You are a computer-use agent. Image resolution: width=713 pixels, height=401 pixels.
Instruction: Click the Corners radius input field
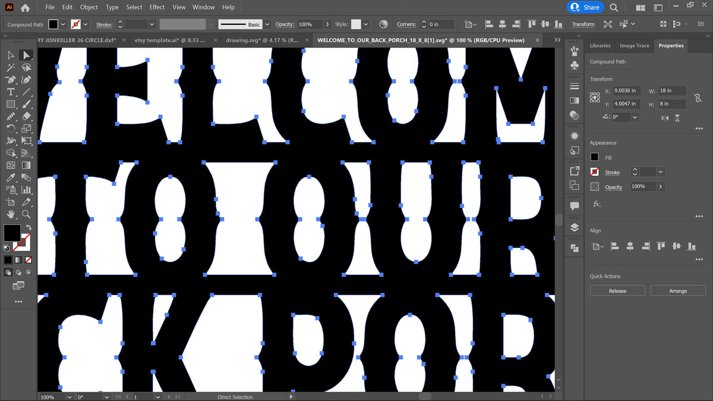click(x=441, y=24)
